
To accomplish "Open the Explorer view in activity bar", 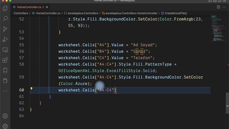I will (x=5, y=8).
